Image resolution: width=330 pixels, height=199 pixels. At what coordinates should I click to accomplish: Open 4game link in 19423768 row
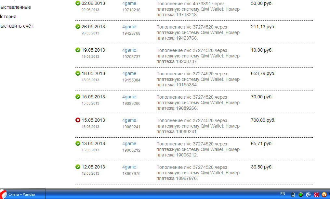[129, 27]
